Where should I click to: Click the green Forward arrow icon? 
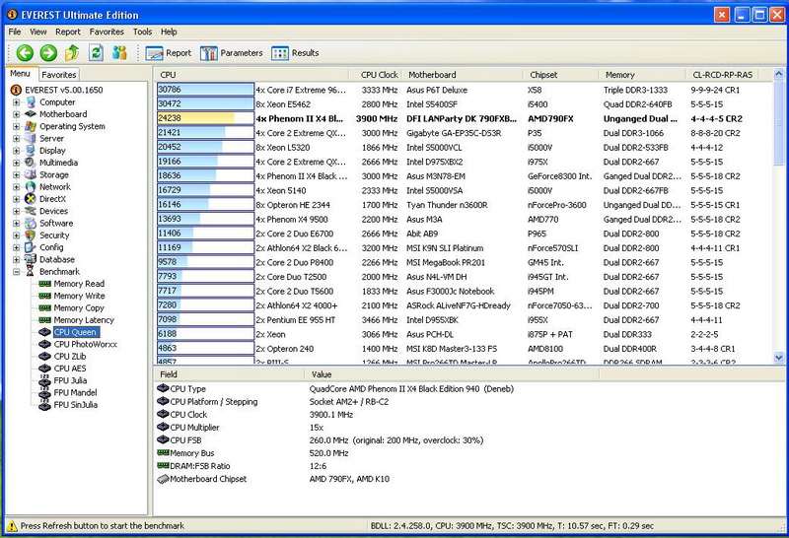pos(48,53)
